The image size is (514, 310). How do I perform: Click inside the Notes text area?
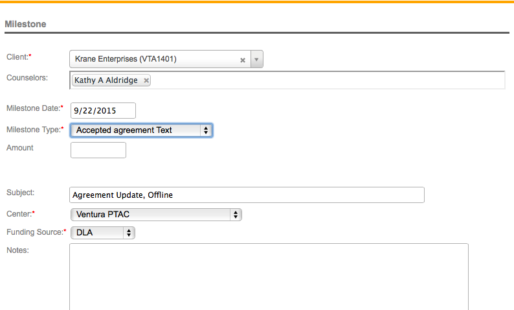coord(268,276)
